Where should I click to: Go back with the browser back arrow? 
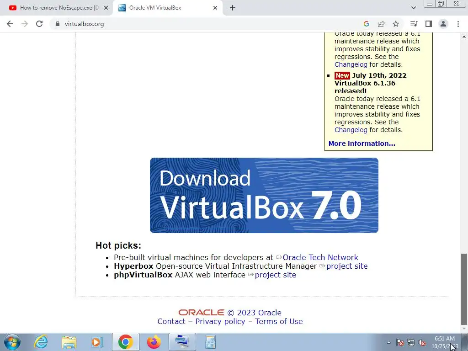click(10, 24)
